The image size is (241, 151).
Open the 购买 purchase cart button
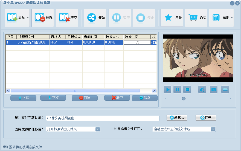pyautogui.click(x=196, y=18)
